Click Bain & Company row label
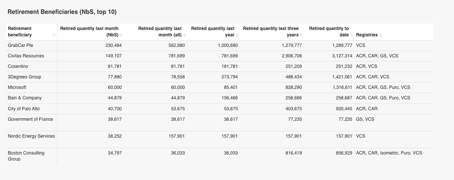The width and height of the screenshot is (454, 180). point(25,98)
